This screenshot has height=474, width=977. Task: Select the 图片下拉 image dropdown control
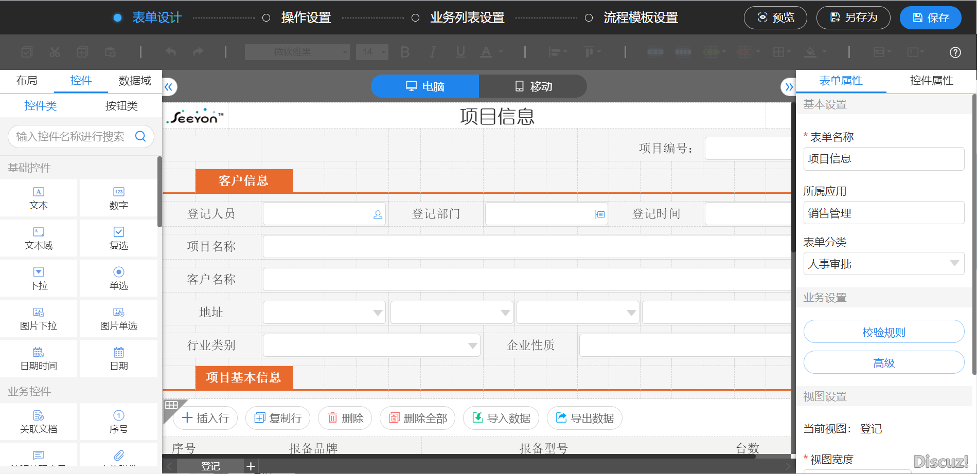coord(39,319)
